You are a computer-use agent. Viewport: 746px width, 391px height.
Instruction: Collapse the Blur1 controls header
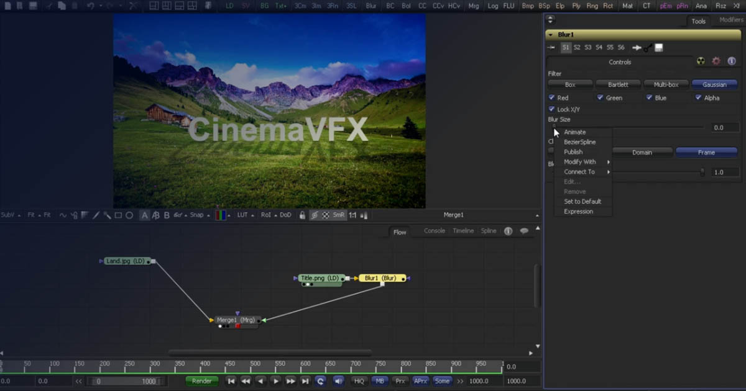[x=550, y=34]
